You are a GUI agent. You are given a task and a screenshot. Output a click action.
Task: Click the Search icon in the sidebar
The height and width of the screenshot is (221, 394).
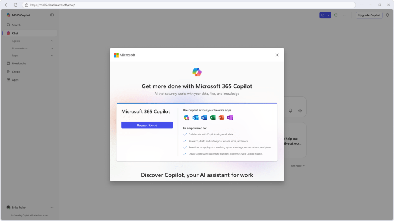pyautogui.click(x=8, y=25)
